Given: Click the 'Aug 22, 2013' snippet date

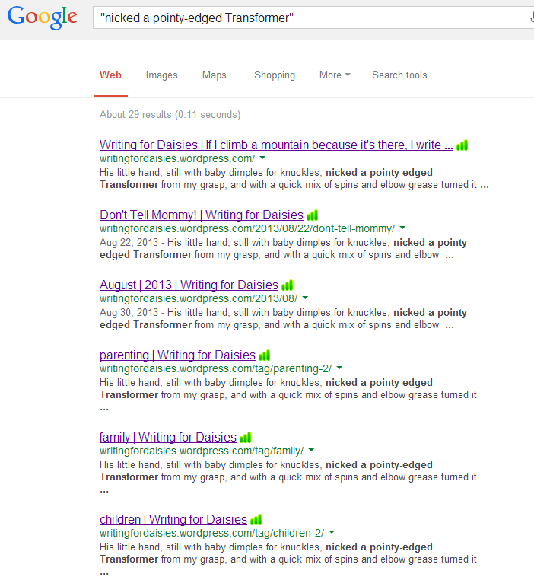Looking at the screenshot, I should [129, 243].
